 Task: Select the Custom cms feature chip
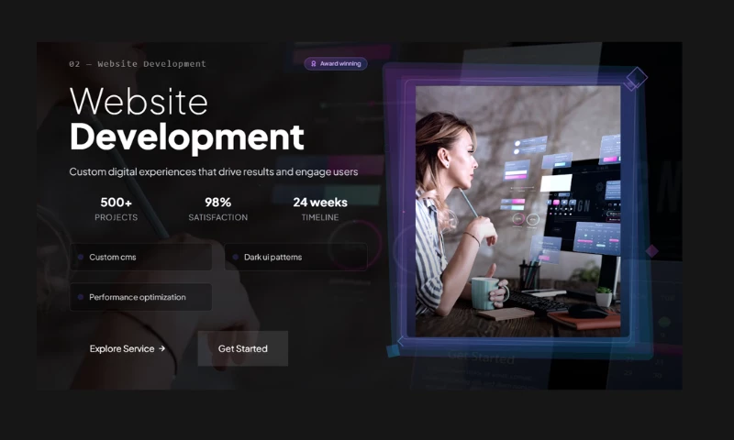point(141,257)
